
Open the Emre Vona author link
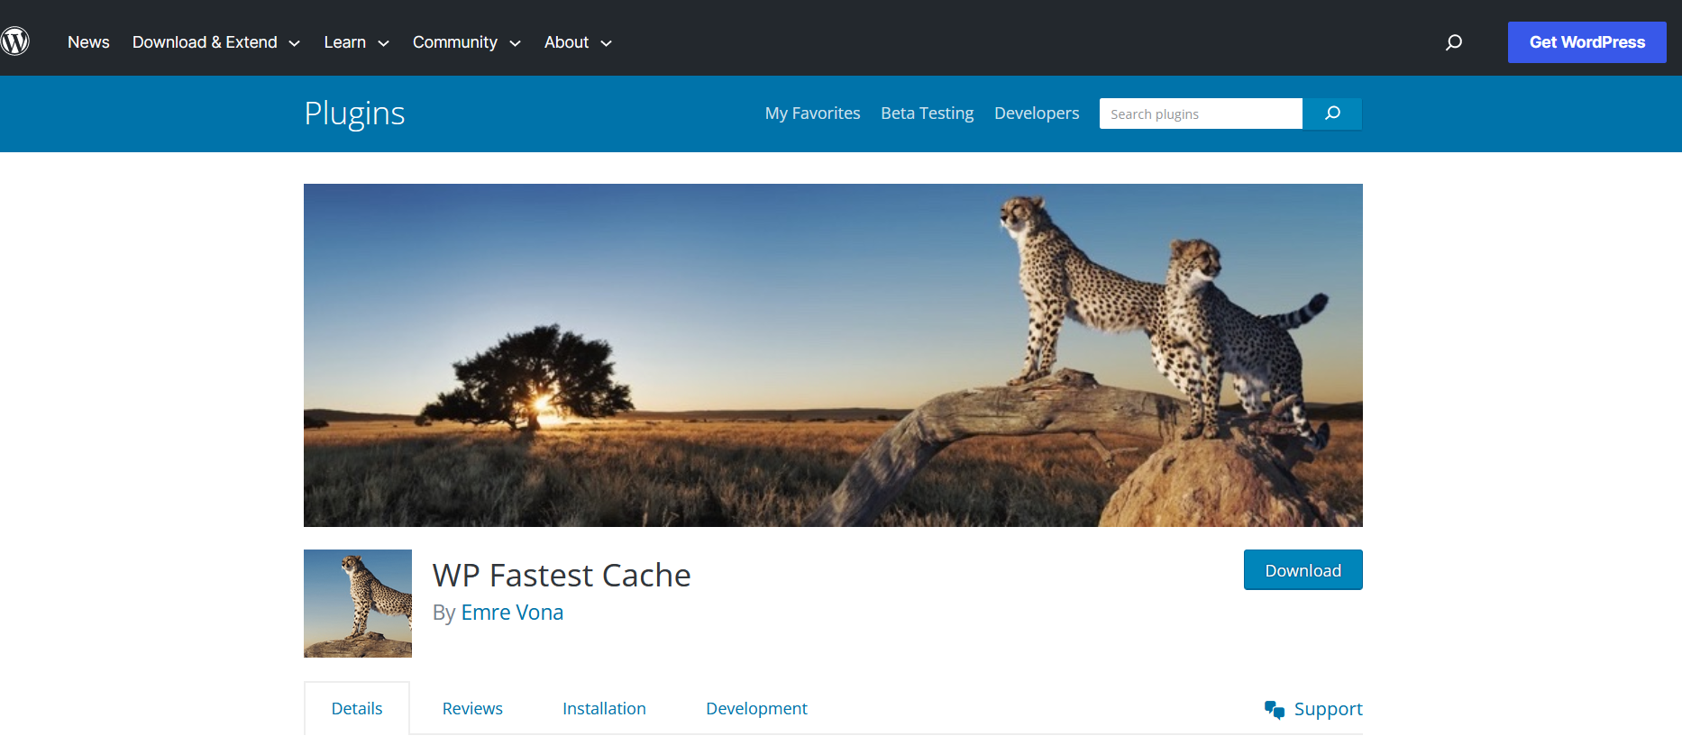[x=512, y=613]
